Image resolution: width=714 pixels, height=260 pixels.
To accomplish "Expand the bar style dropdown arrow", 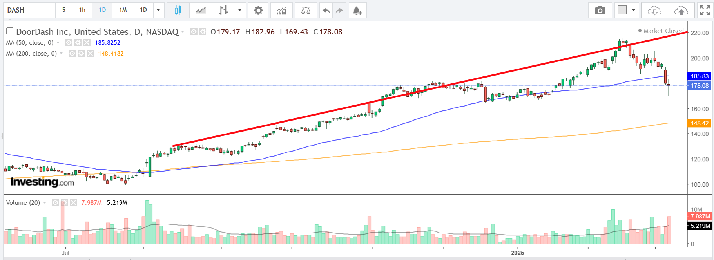I will [x=240, y=10].
